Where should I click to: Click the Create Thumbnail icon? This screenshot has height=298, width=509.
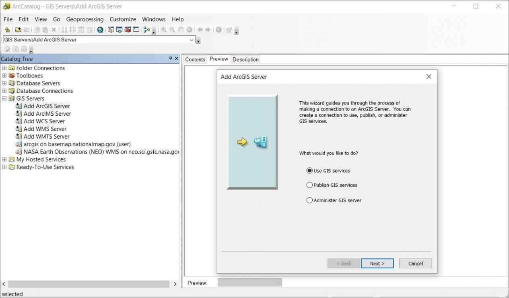tap(229, 30)
